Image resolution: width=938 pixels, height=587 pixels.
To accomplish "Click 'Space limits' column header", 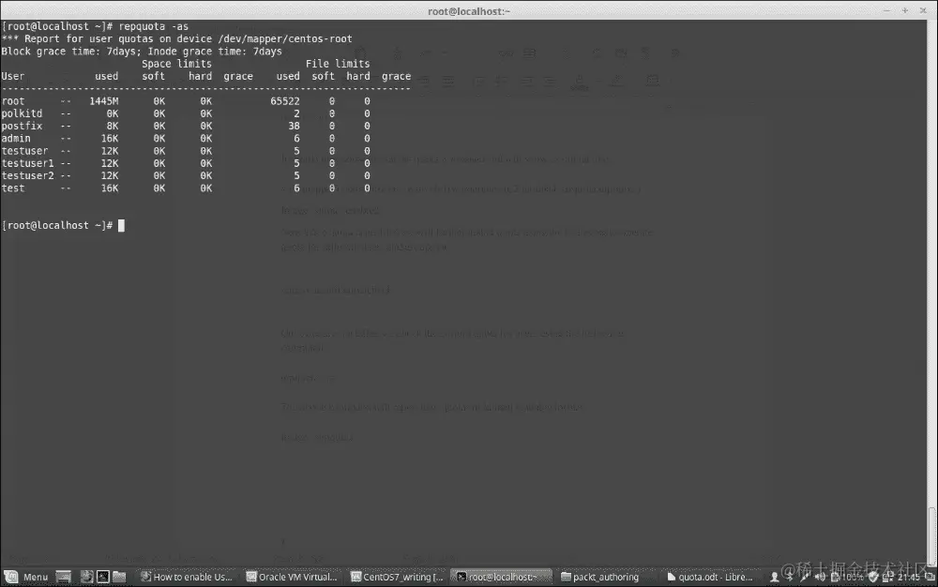I will pos(176,64).
